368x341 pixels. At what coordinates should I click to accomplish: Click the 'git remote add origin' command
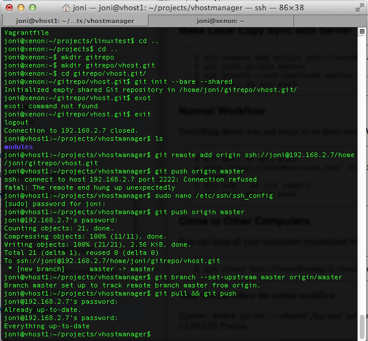pyautogui.click(x=254, y=155)
